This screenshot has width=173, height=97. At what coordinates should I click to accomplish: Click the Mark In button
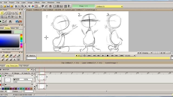(x=32, y=56)
